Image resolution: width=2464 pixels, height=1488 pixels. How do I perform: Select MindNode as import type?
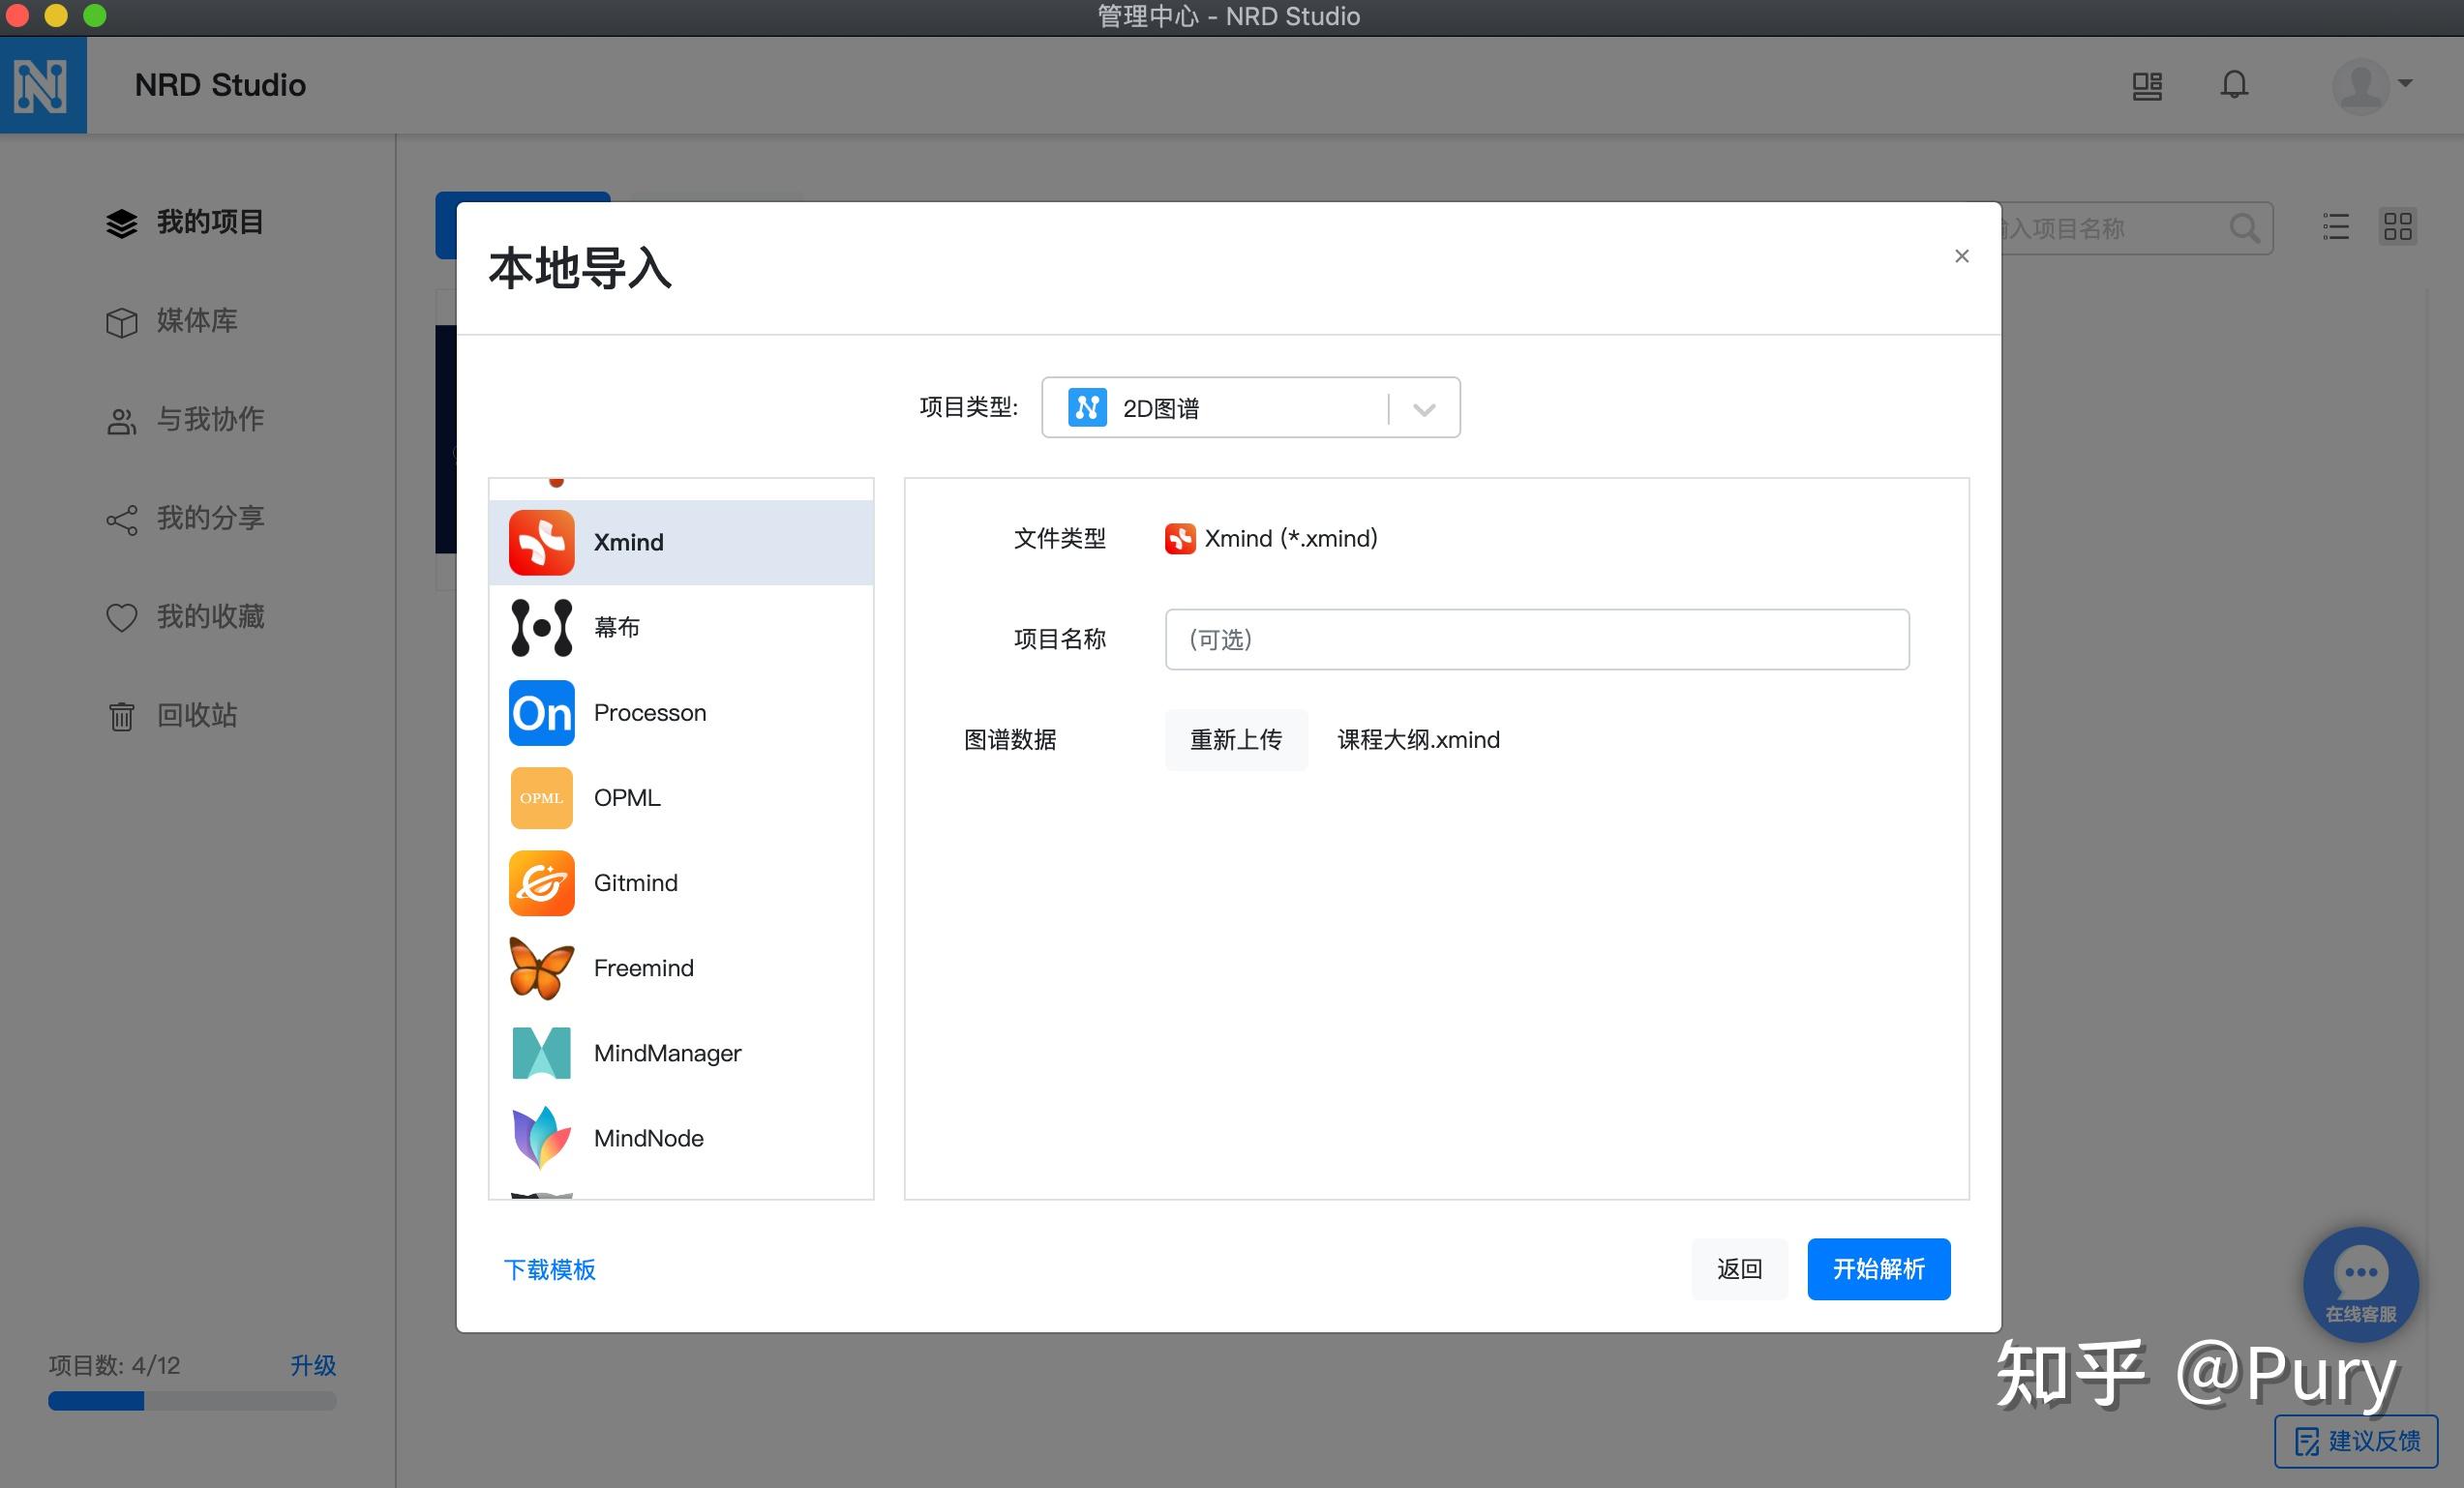tap(681, 1137)
